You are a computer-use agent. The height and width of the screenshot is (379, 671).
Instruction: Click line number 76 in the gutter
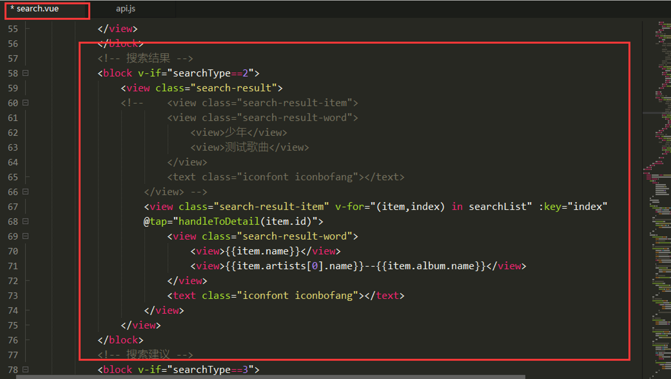coord(13,340)
